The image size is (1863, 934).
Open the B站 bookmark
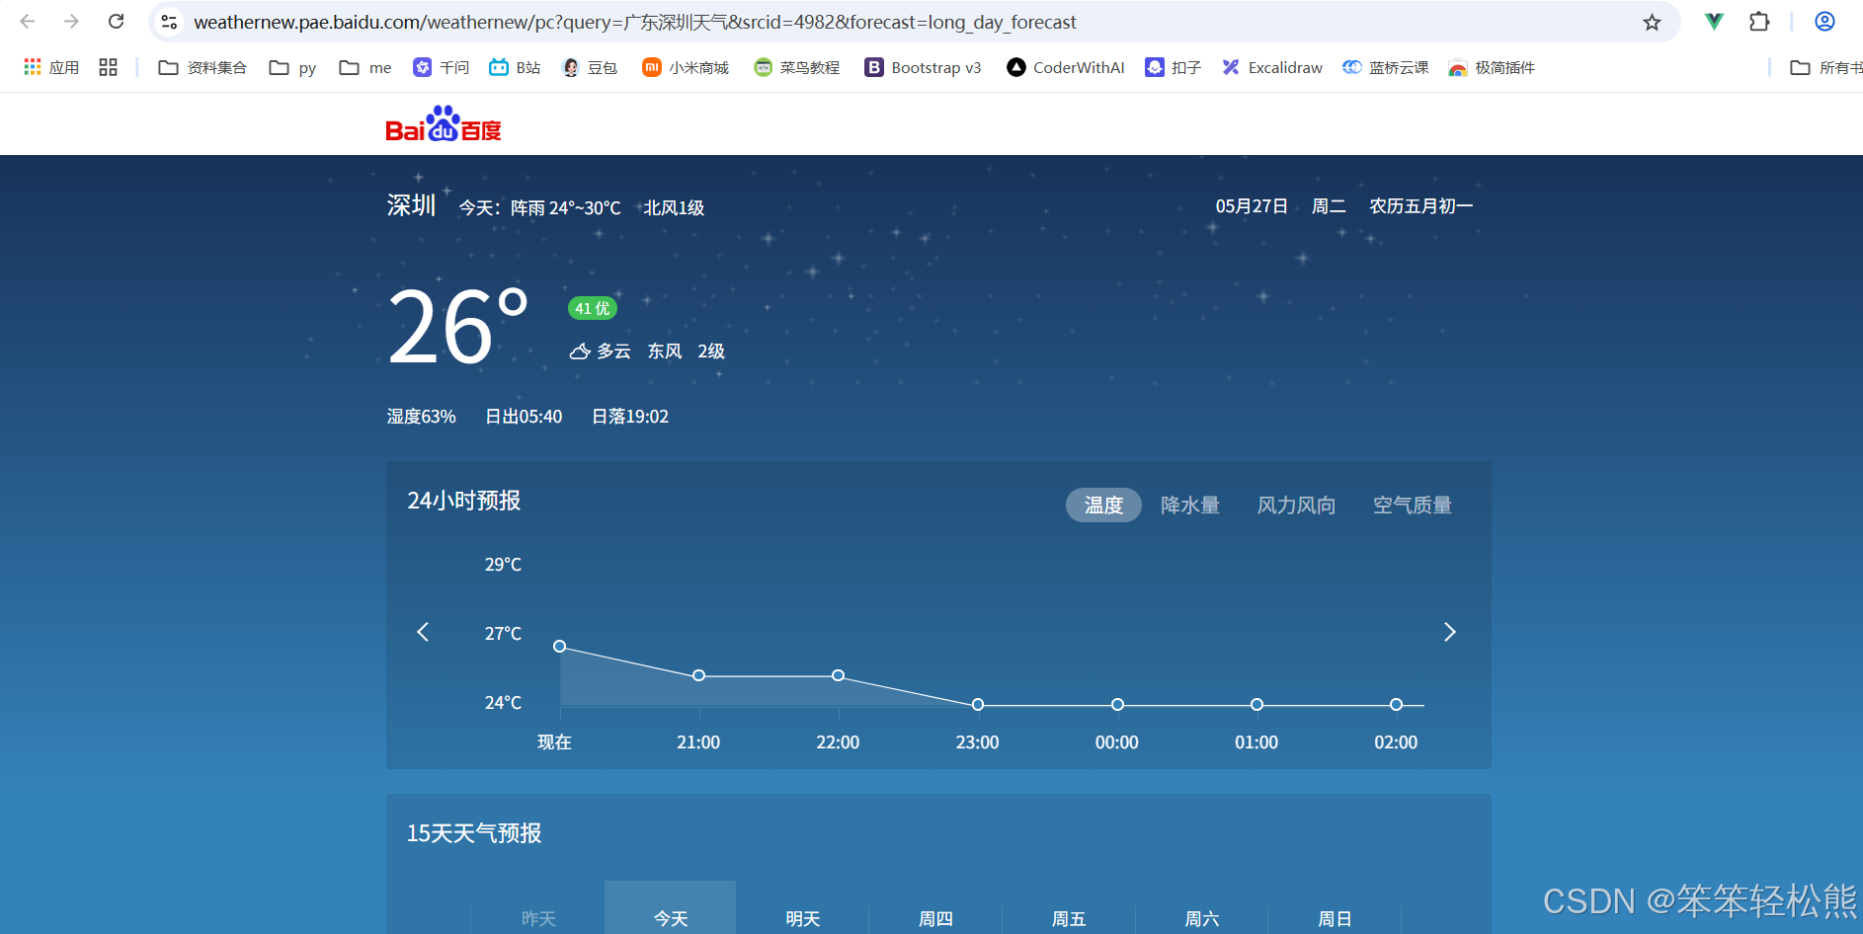(x=516, y=67)
